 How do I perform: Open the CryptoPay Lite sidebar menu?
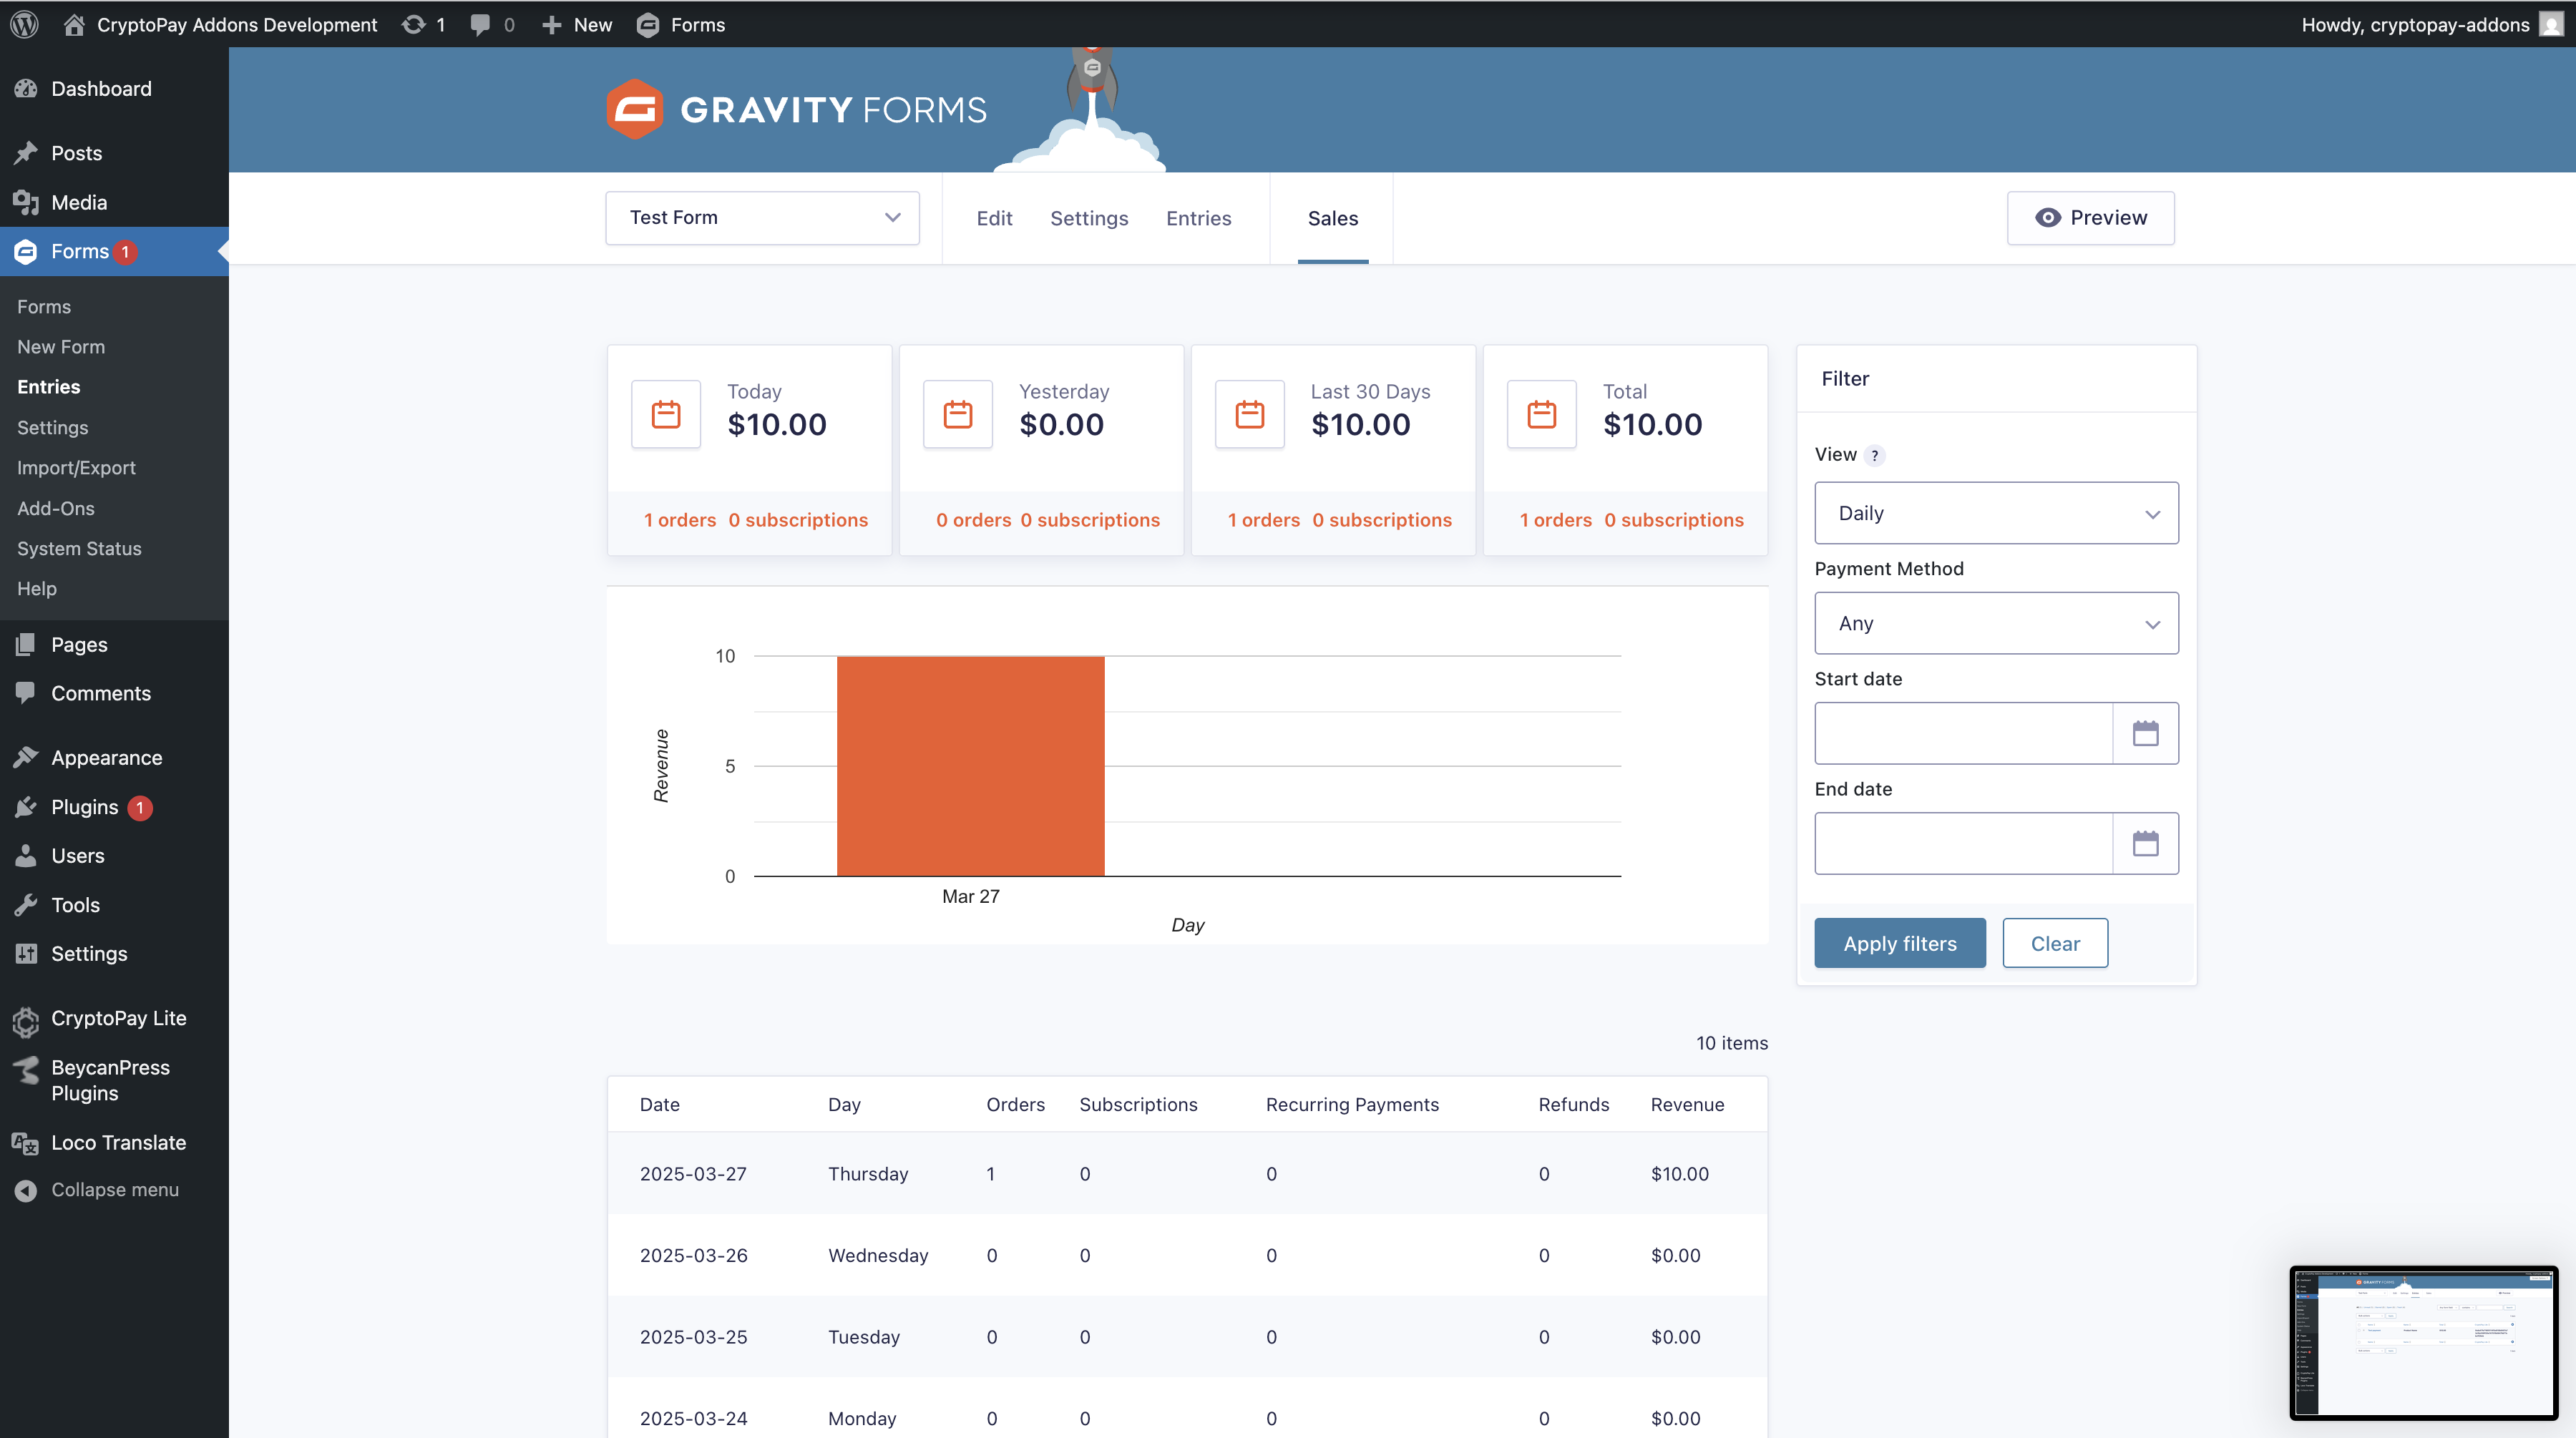pyautogui.click(x=118, y=1018)
